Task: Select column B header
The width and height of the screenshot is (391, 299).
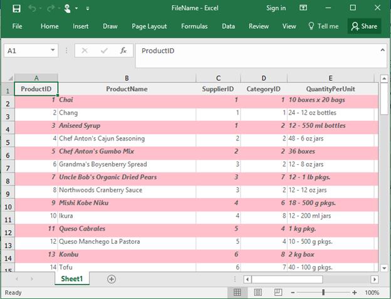Action: coord(127,78)
